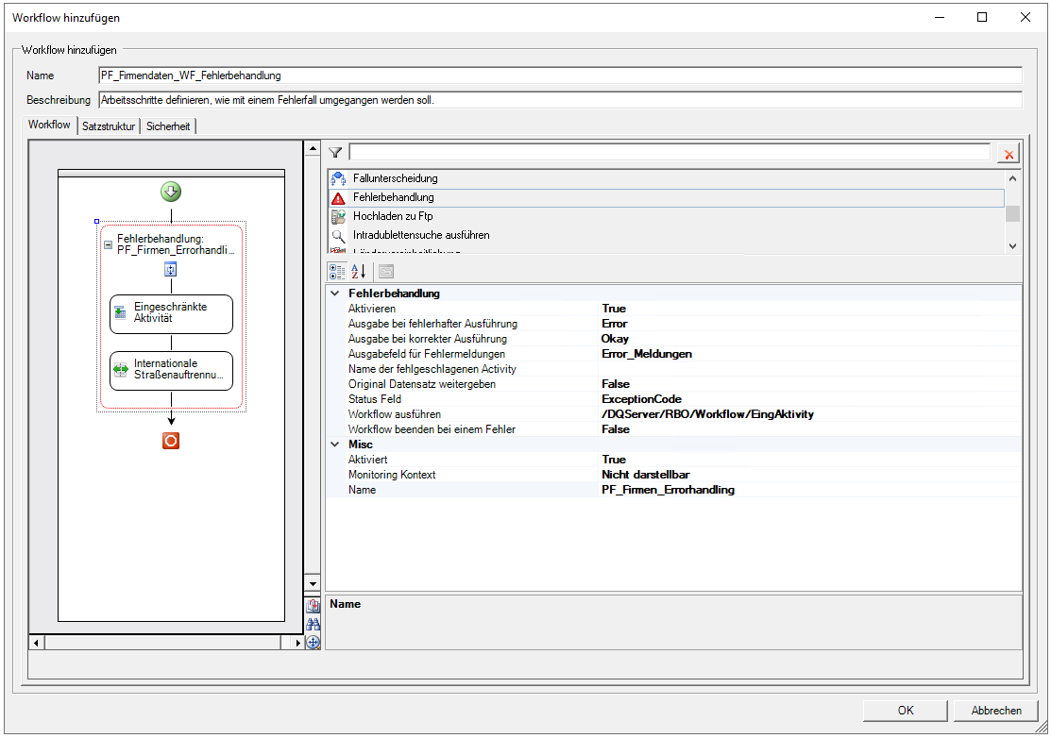Image resolution: width=1051 pixels, height=738 pixels.
Task: Click canvas vertical scroll-up arrow
Action: click(313, 148)
